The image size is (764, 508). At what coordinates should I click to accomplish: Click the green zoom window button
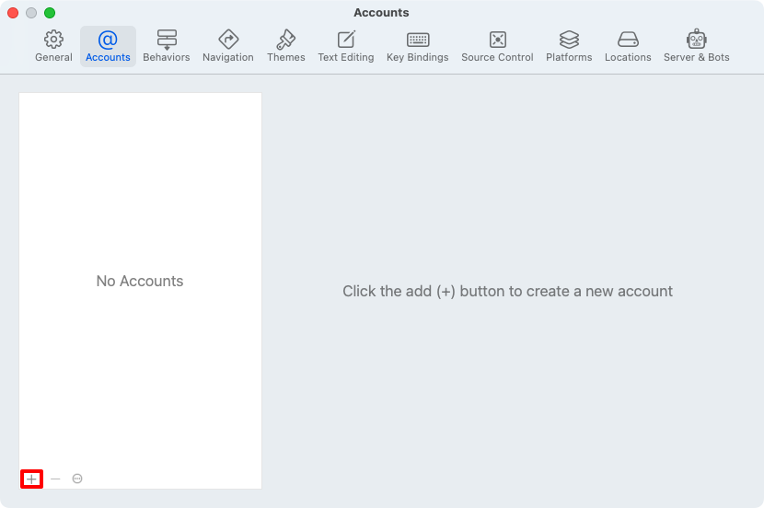(50, 13)
